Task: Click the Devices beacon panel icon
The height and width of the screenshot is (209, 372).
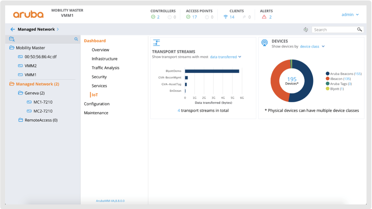Action: (x=264, y=43)
